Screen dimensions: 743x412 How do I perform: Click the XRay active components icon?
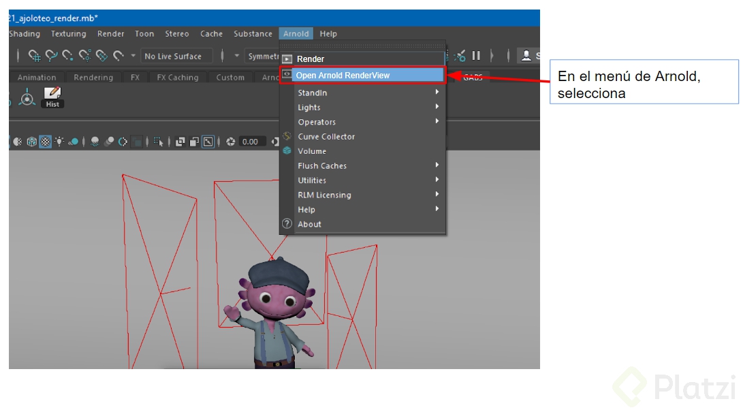pos(194,142)
